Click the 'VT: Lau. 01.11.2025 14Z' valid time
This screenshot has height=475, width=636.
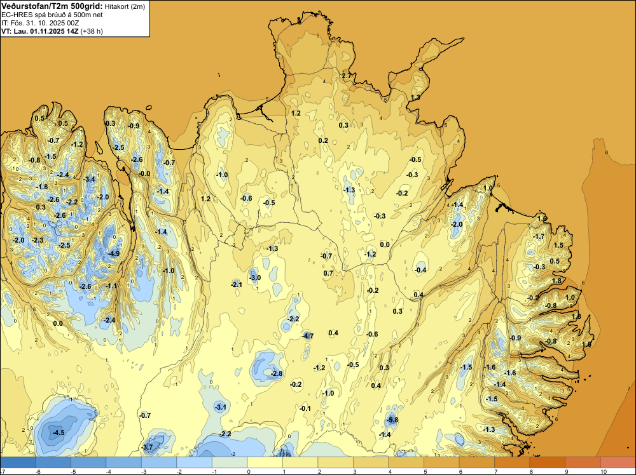tap(40, 31)
